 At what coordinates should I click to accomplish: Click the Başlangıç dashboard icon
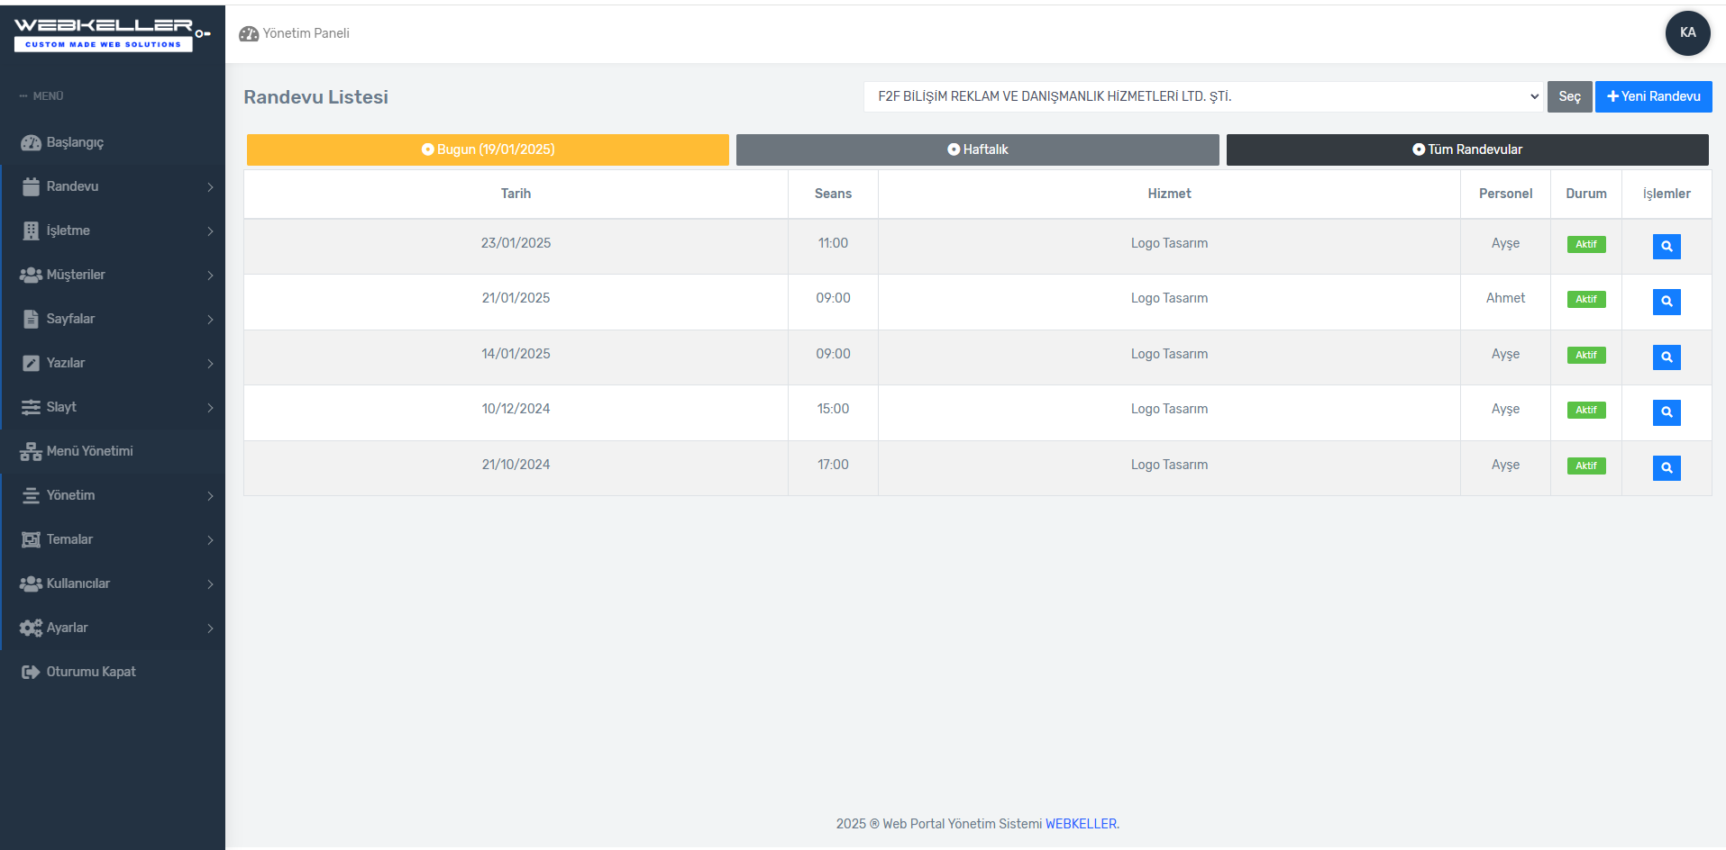[31, 143]
